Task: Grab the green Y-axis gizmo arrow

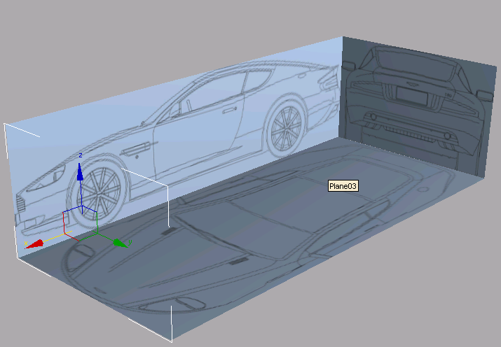Action: pos(120,242)
